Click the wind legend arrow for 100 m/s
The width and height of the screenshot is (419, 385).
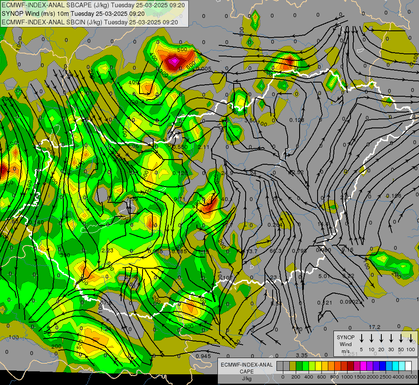(x=411, y=338)
